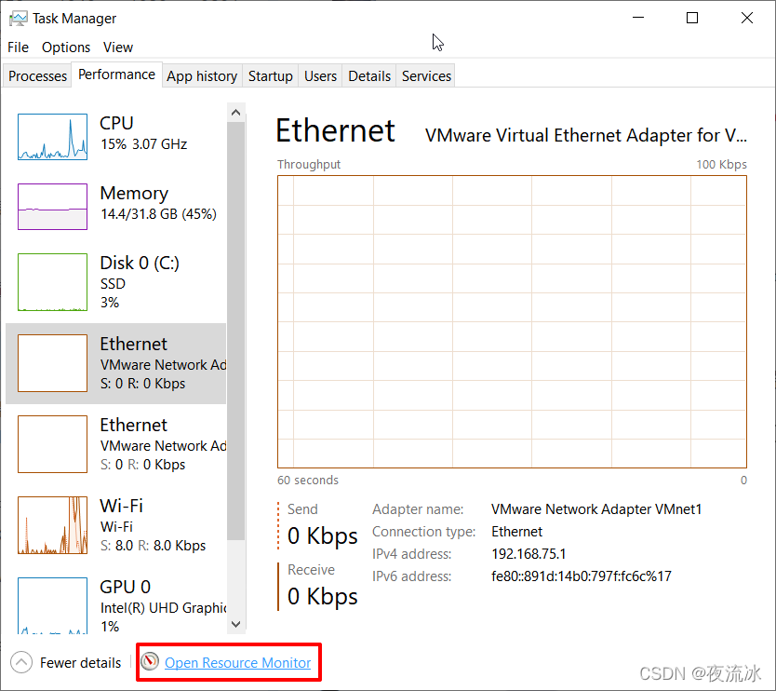Switch to the Details tab

[x=369, y=75]
